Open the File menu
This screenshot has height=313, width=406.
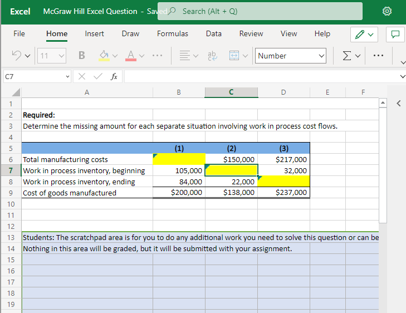19,33
